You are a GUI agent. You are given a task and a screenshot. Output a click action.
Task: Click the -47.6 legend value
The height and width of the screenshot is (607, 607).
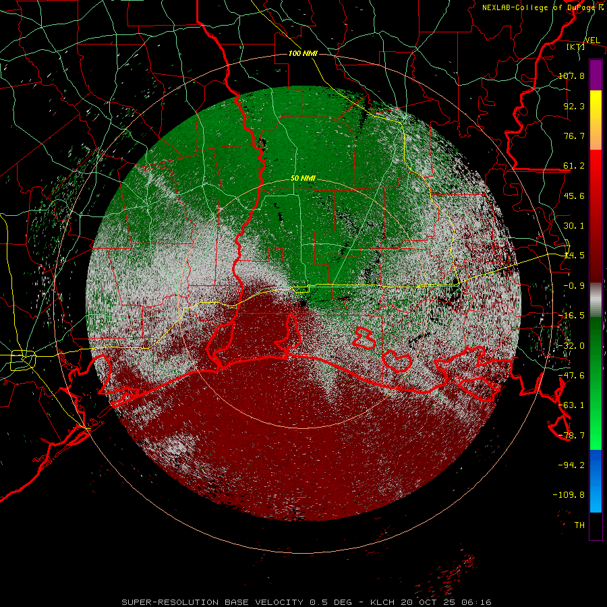(571, 376)
